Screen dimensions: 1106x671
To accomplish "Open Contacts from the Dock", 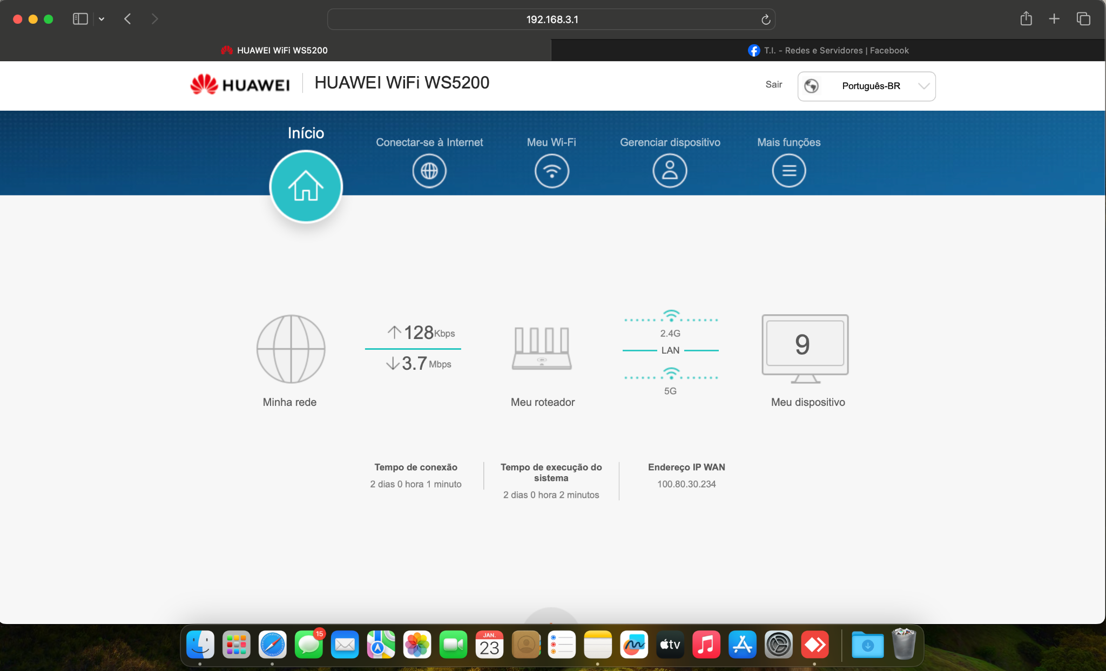I will click(x=526, y=645).
